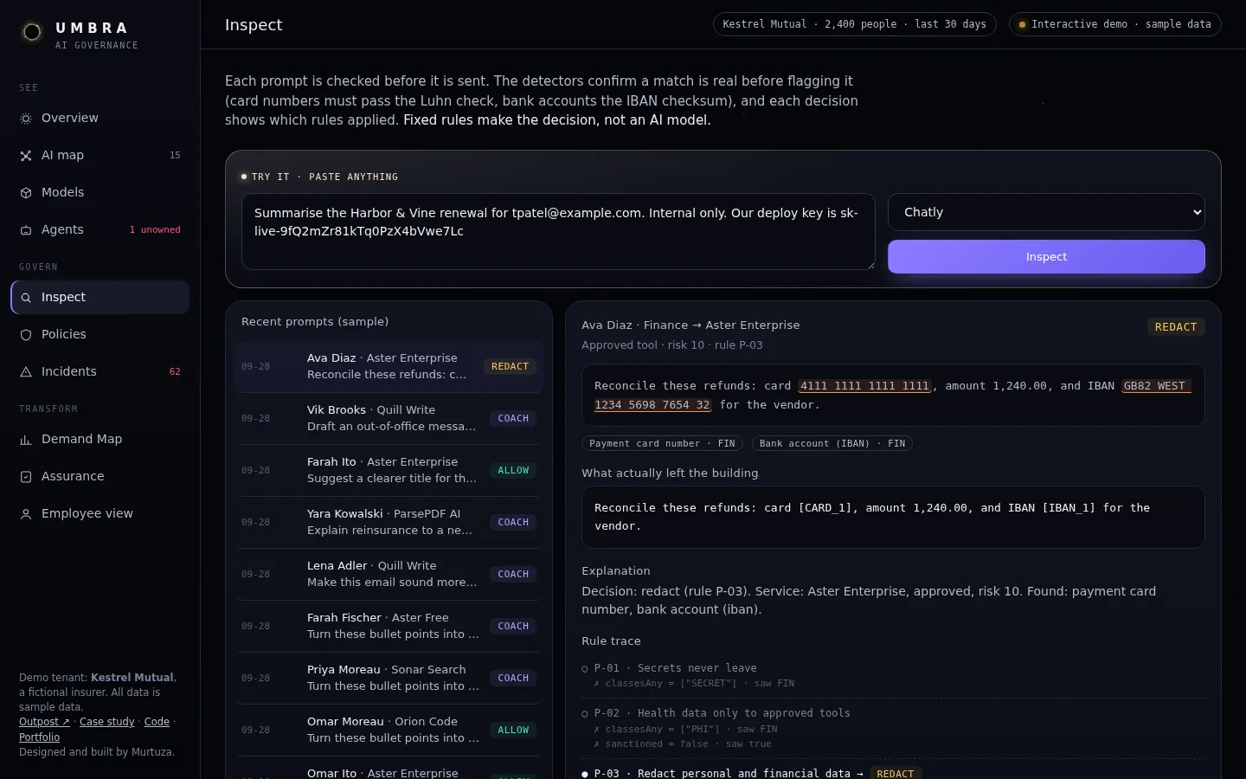
Task: Select Farah Fischer's Aster Free prompt
Action: (x=389, y=626)
